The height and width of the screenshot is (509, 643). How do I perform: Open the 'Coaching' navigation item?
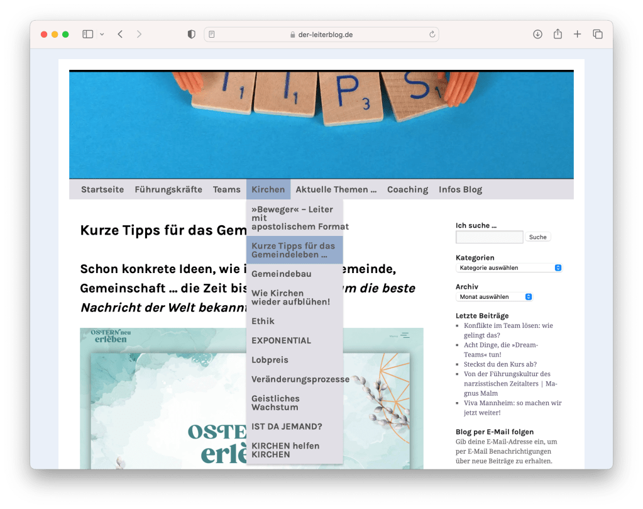coord(407,189)
